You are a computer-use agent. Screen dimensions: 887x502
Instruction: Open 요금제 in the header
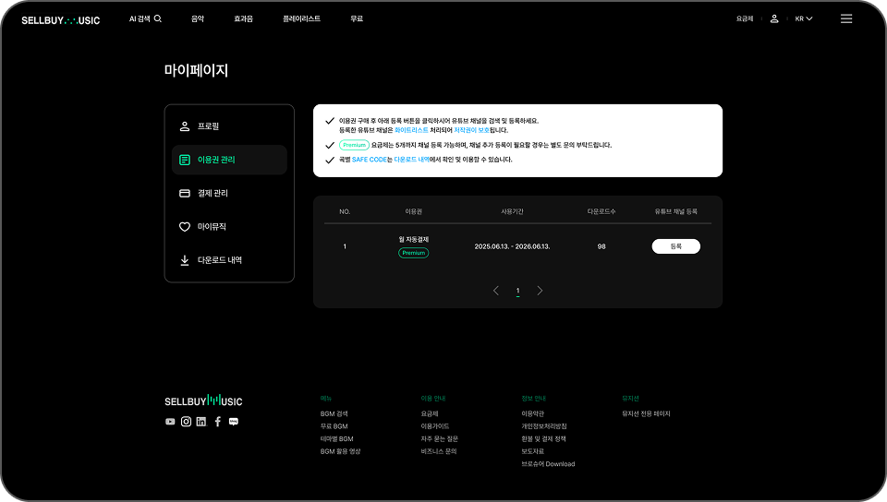pyautogui.click(x=745, y=18)
